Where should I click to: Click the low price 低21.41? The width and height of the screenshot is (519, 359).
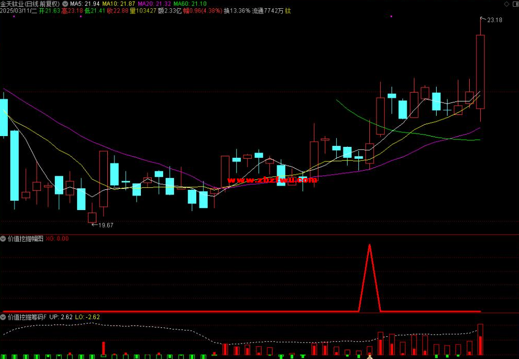(95, 11)
